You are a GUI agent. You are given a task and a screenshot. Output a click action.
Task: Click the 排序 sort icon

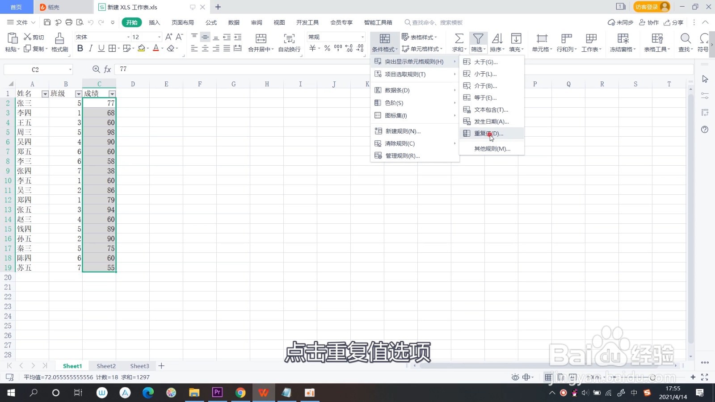[x=497, y=39]
